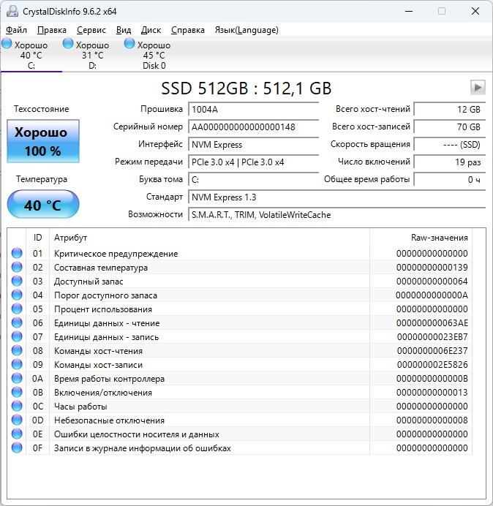Click the blue health orb above Disk 0

129,44
